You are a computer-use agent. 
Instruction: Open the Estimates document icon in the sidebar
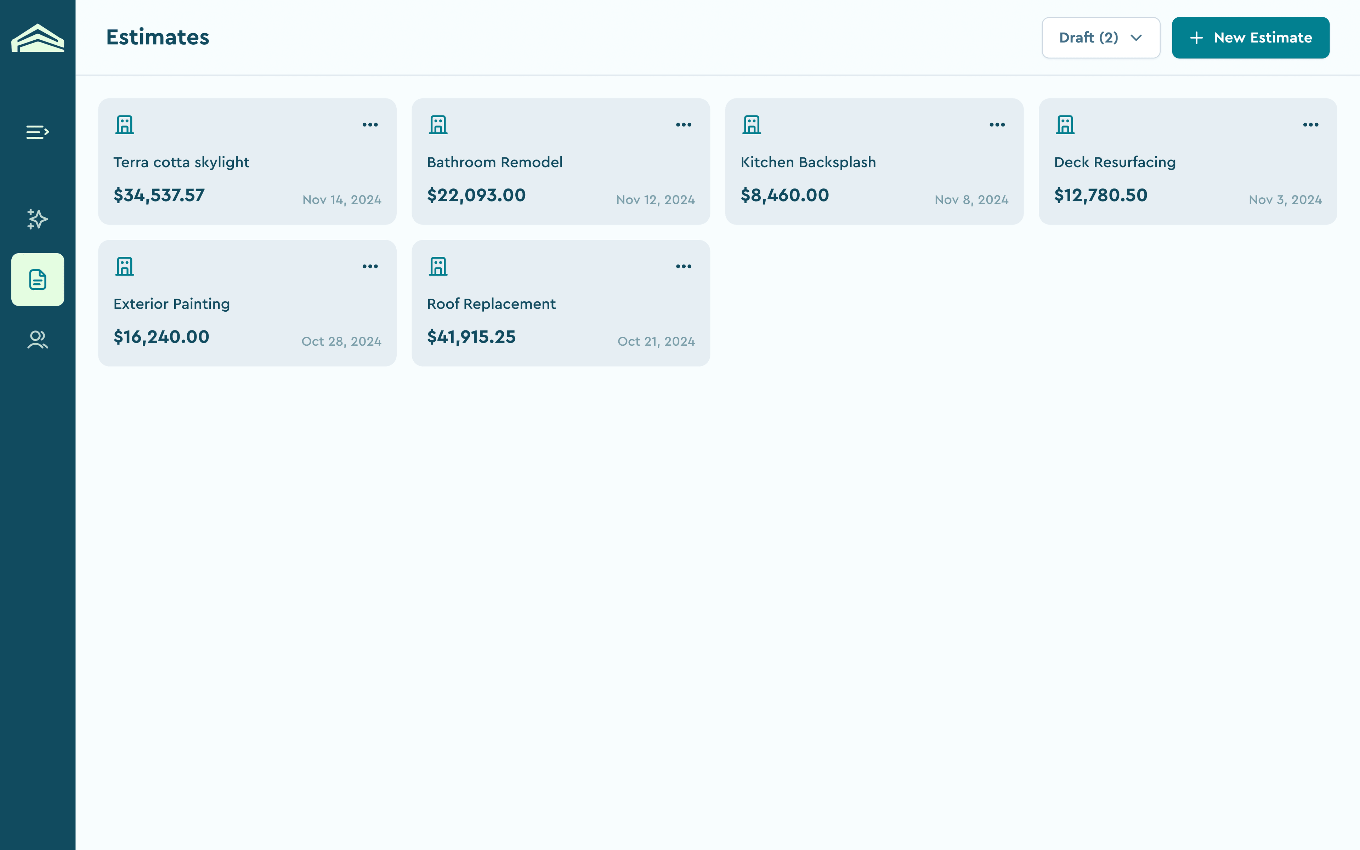[x=38, y=279]
